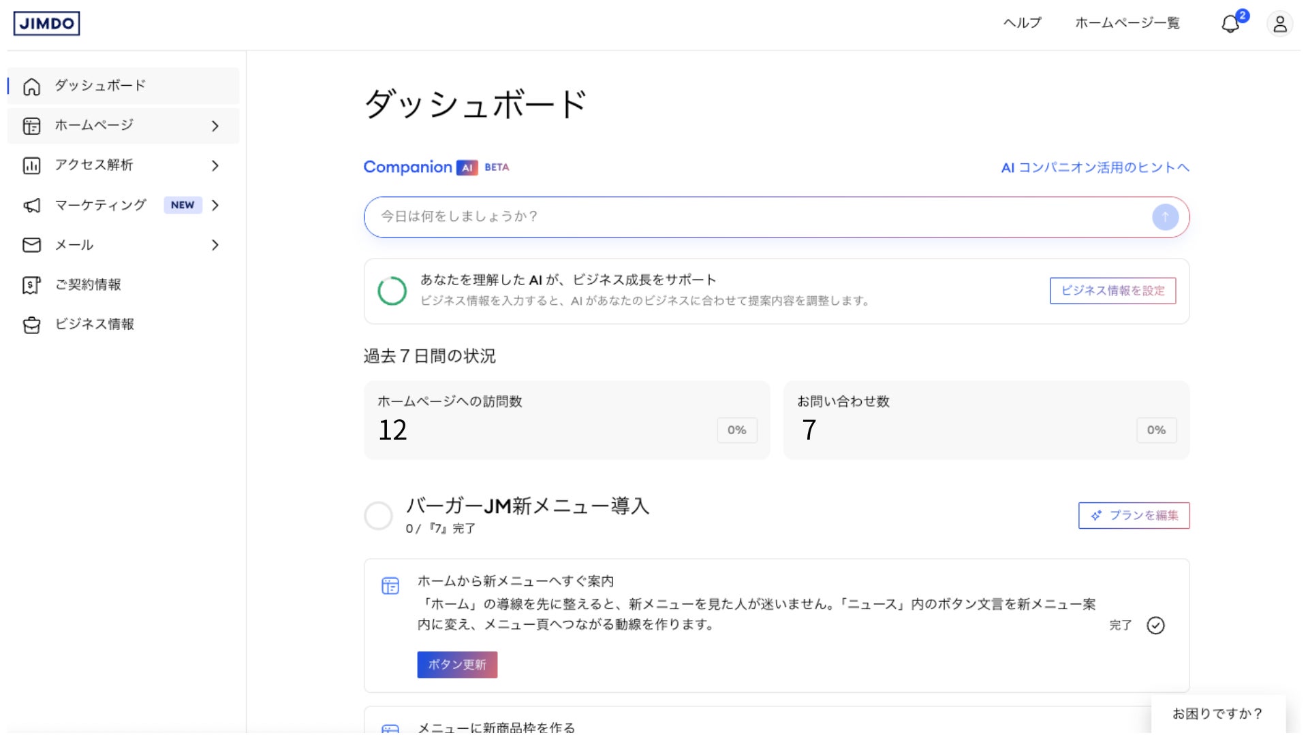Open the AIコンパニオン活用のヒントへ link
Screen dimensions: 1308x735
click(1095, 167)
